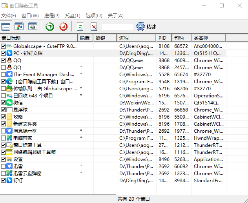Viewport: 248px width, 203px height.
Task: Click the window list view toolbar icon
Action: (6, 27)
